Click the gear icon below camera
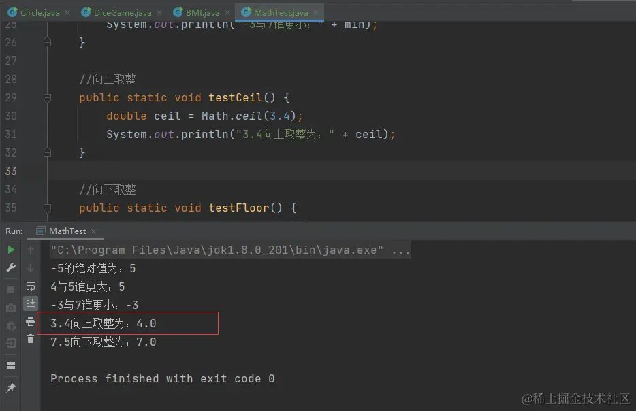Viewport: 636px width, 411px height. [12, 326]
